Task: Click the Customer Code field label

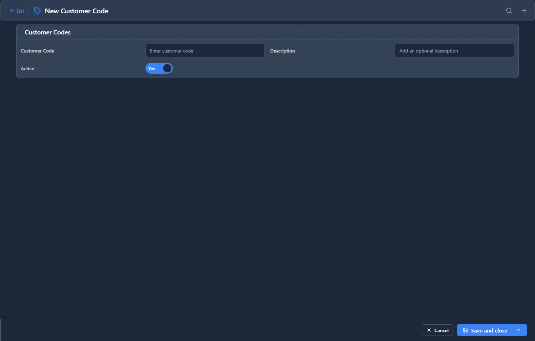Action: coord(37,51)
